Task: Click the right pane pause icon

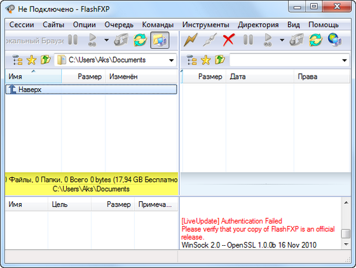Action: tap(248, 40)
